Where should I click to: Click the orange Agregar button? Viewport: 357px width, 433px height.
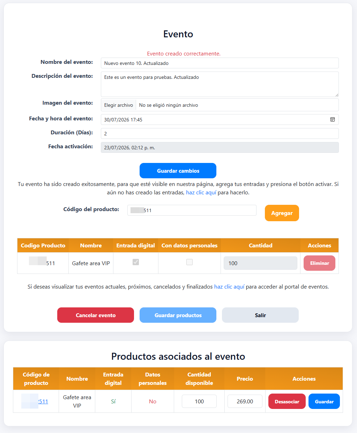[282, 213]
